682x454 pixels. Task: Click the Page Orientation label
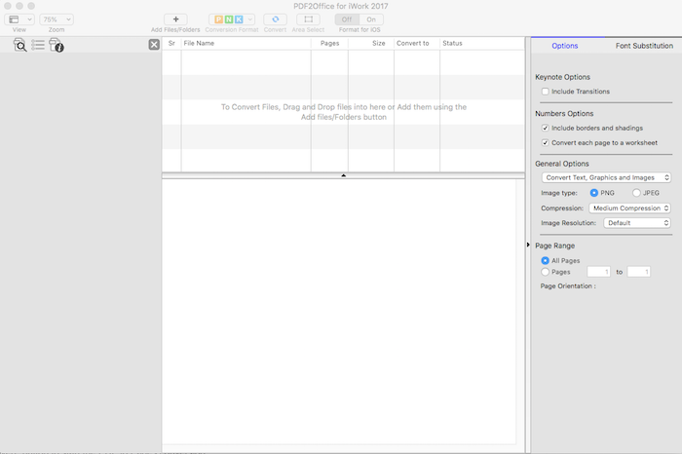click(568, 286)
